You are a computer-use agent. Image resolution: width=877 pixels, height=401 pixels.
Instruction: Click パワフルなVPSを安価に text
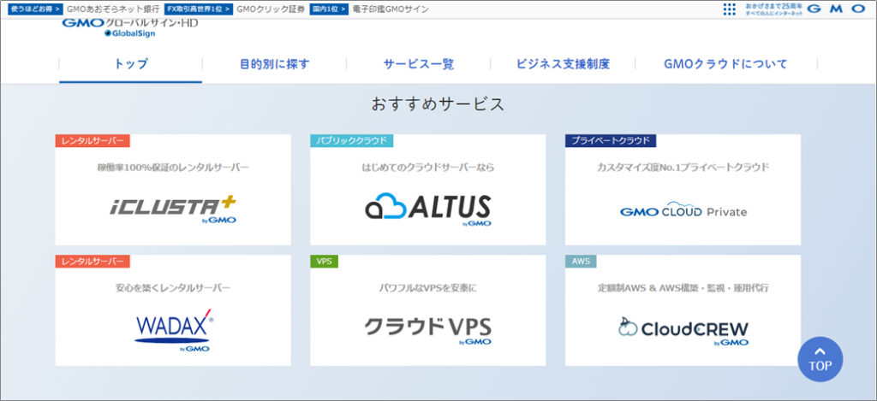click(x=428, y=288)
